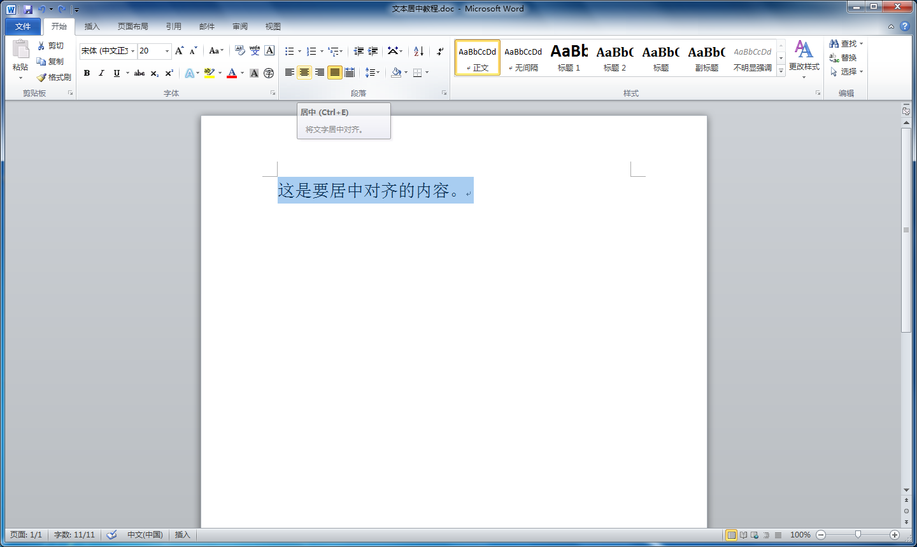Viewport: 917px width, 547px height.
Task: Switch to the Page Layout (页面布局) tab
Action: point(133,26)
